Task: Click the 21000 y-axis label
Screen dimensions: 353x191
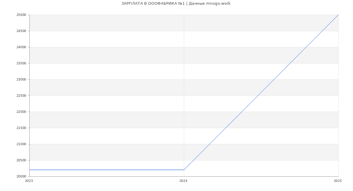Action: pyautogui.click(x=21, y=144)
